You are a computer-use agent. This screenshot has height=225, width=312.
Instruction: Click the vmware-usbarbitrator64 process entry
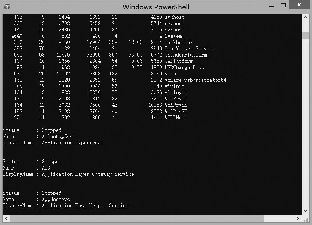coord(195,80)
